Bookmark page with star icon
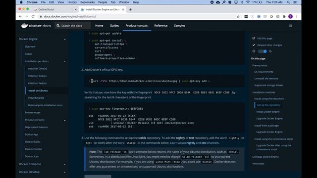Image resolution: width=317 pixels, height=178 pixels. point(238,16)
